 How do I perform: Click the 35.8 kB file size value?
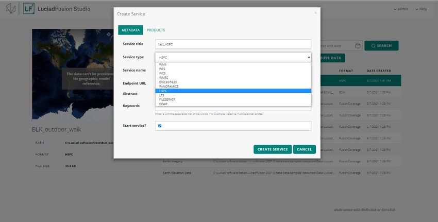(71, 166)
